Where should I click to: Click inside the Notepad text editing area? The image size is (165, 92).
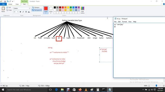pyautogui.click(x=139, y=50)
